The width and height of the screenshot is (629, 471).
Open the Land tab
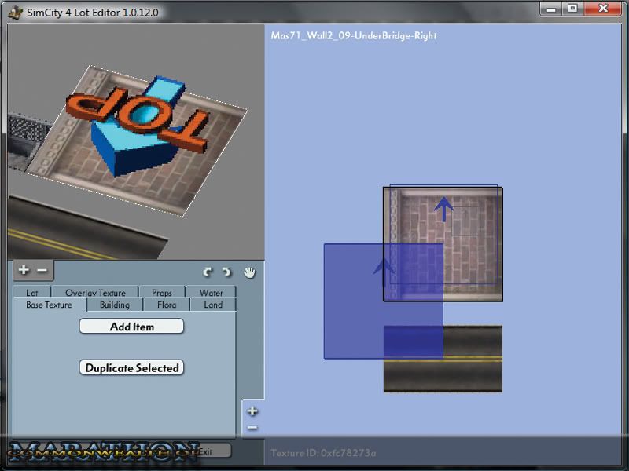coord(213,305)
